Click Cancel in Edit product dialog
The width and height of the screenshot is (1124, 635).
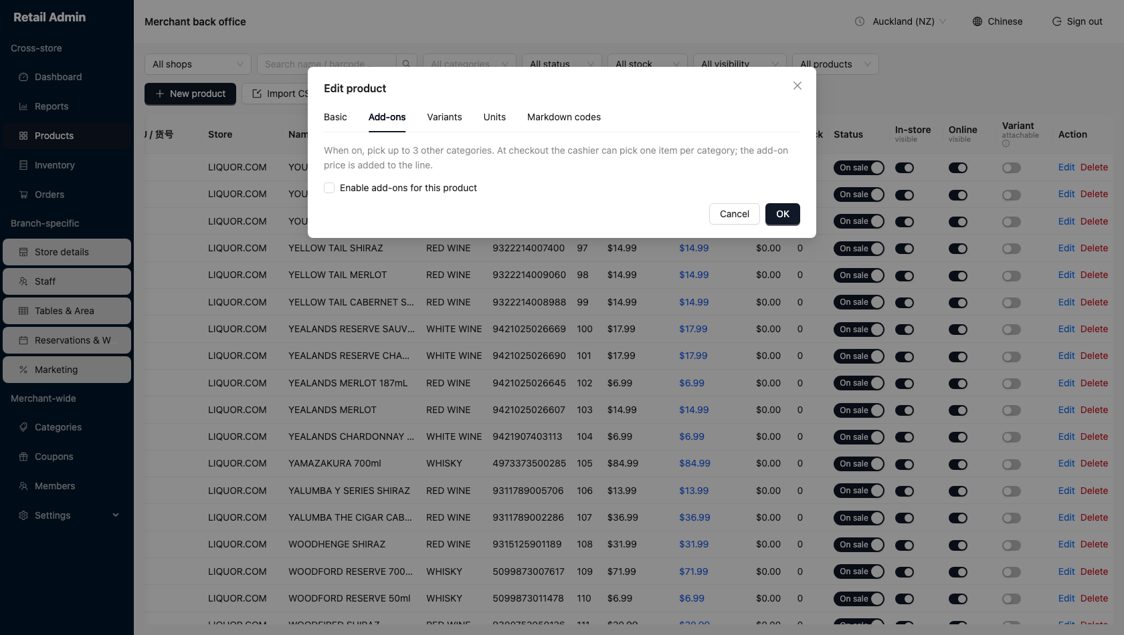click(735, 214)
